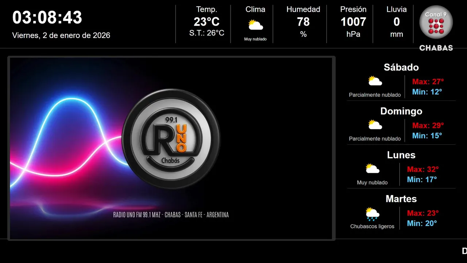Viewport: 467px width, 263px height.
Task: Click Martes' 'Max: 23°' value
Action: (423, 213)
